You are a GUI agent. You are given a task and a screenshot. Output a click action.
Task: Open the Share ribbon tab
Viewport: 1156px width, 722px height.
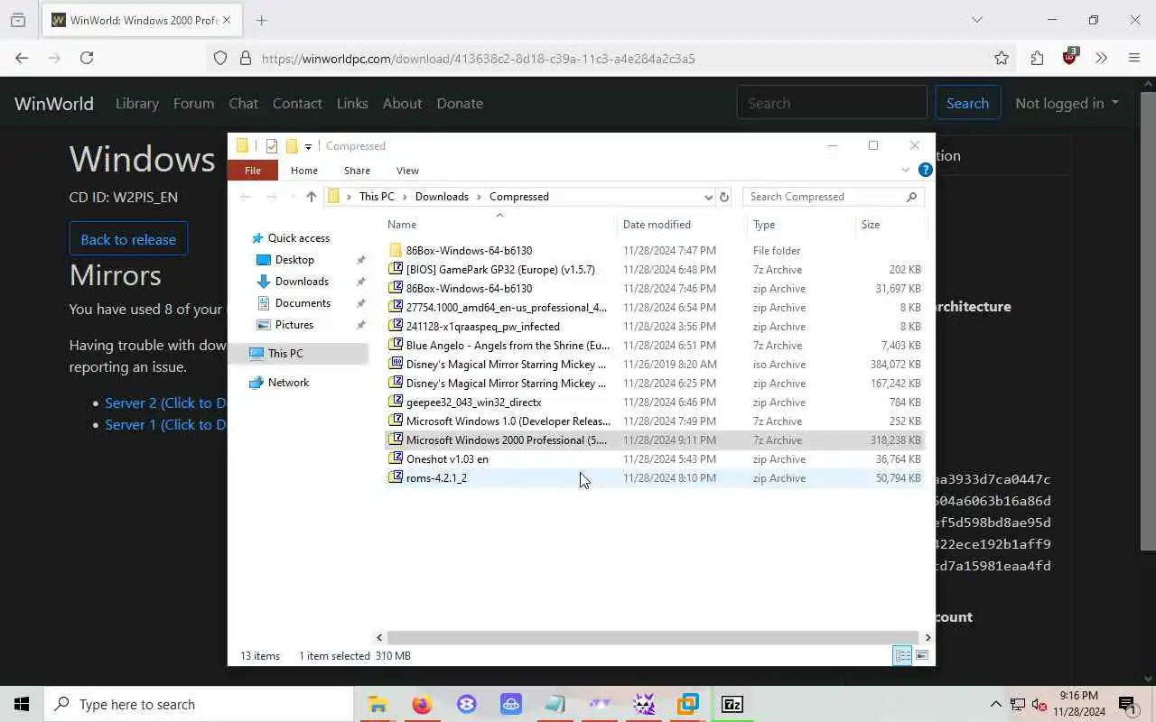(357, 171)
